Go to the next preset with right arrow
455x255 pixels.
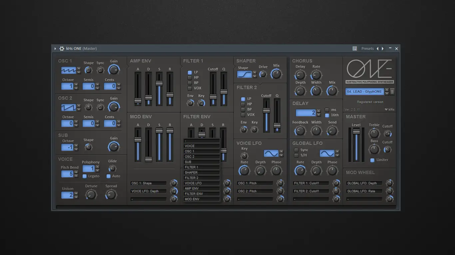click(x=383, y=48)
